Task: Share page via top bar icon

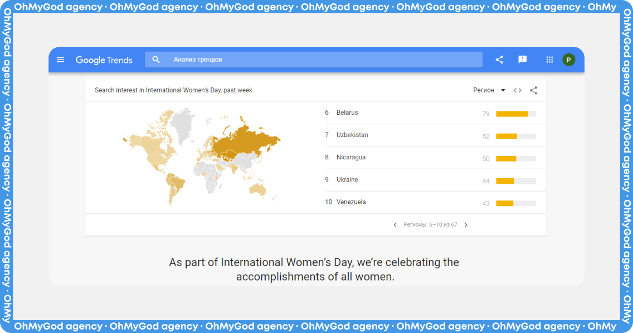Action: click(499, 60)
